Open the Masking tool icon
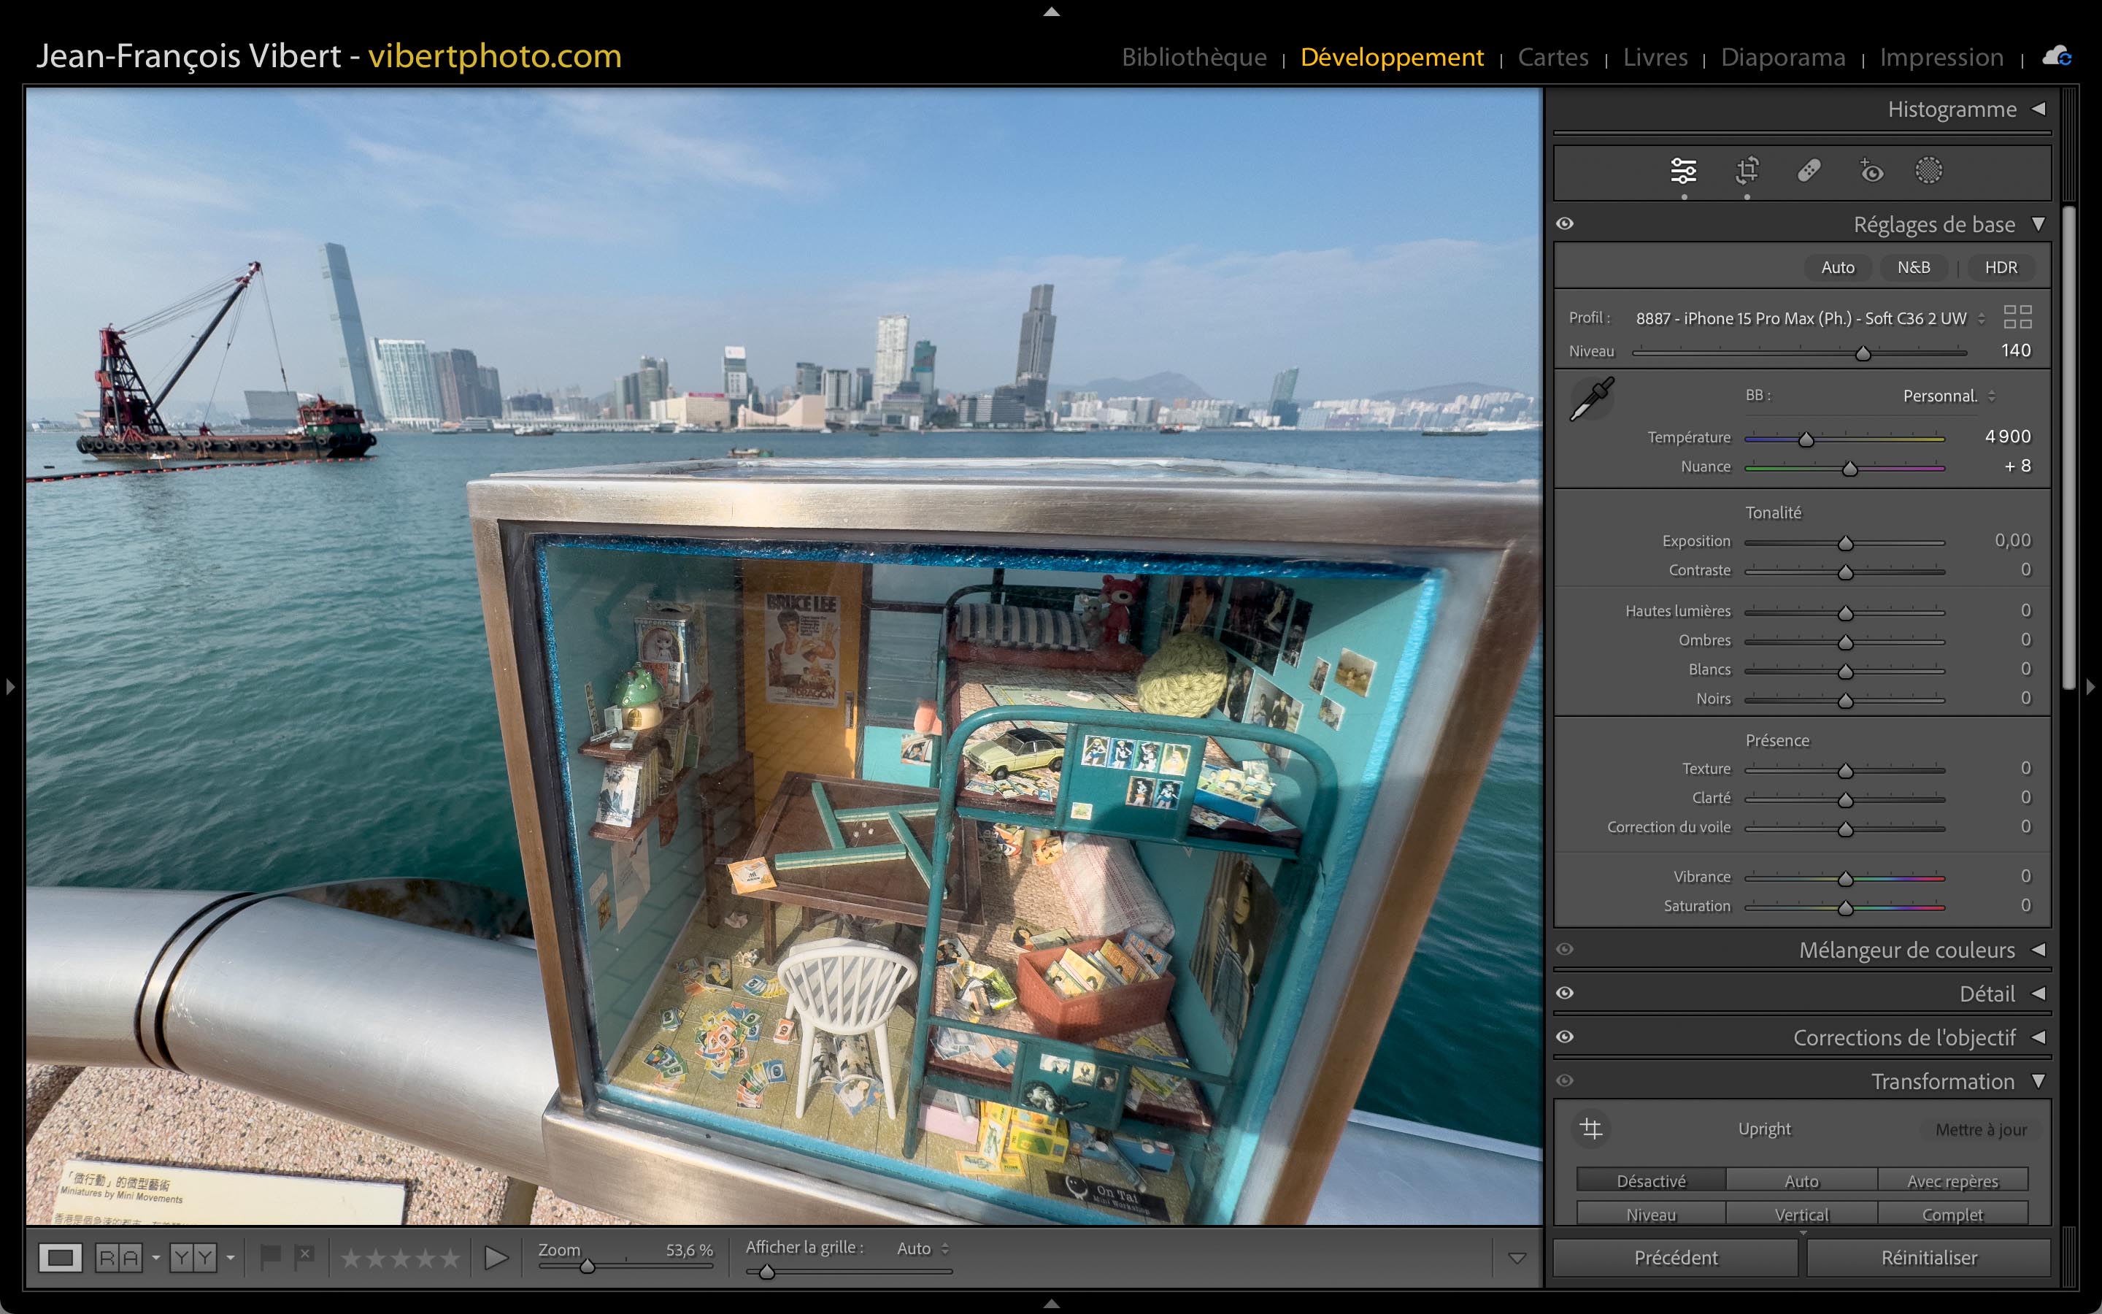This screenshot has height=1314, width=2102. [x=1928, y=170]
